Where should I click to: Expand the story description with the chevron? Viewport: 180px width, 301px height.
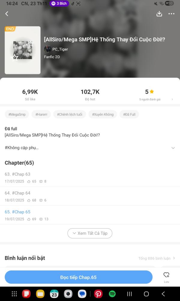pyautogui.click(x=173, y=148)
